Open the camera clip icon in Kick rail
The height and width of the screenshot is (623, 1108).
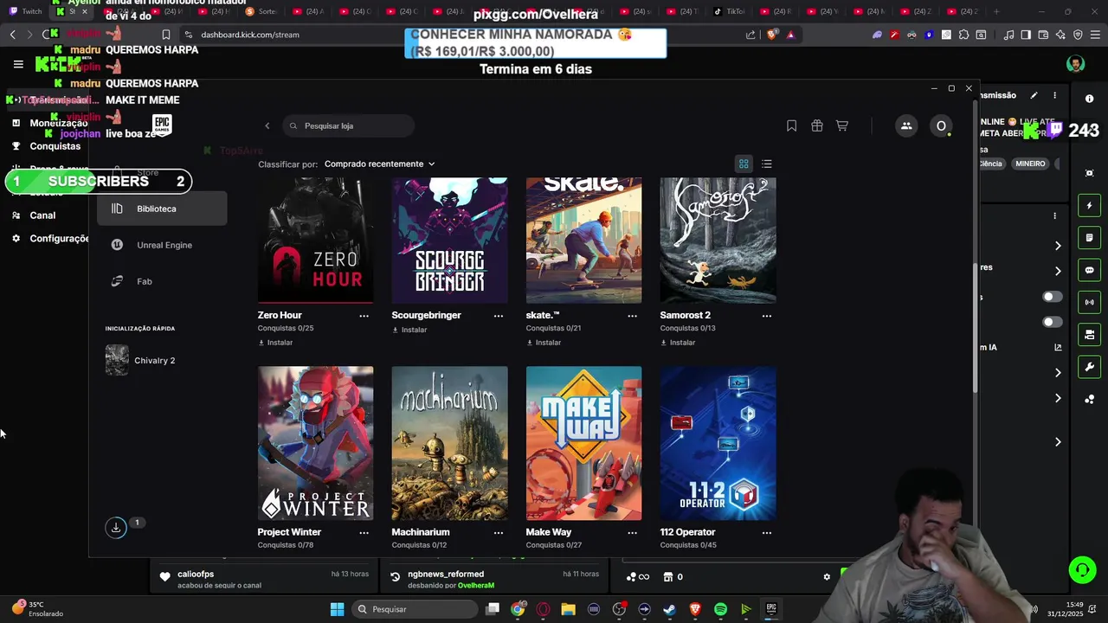coord(1089,335)
